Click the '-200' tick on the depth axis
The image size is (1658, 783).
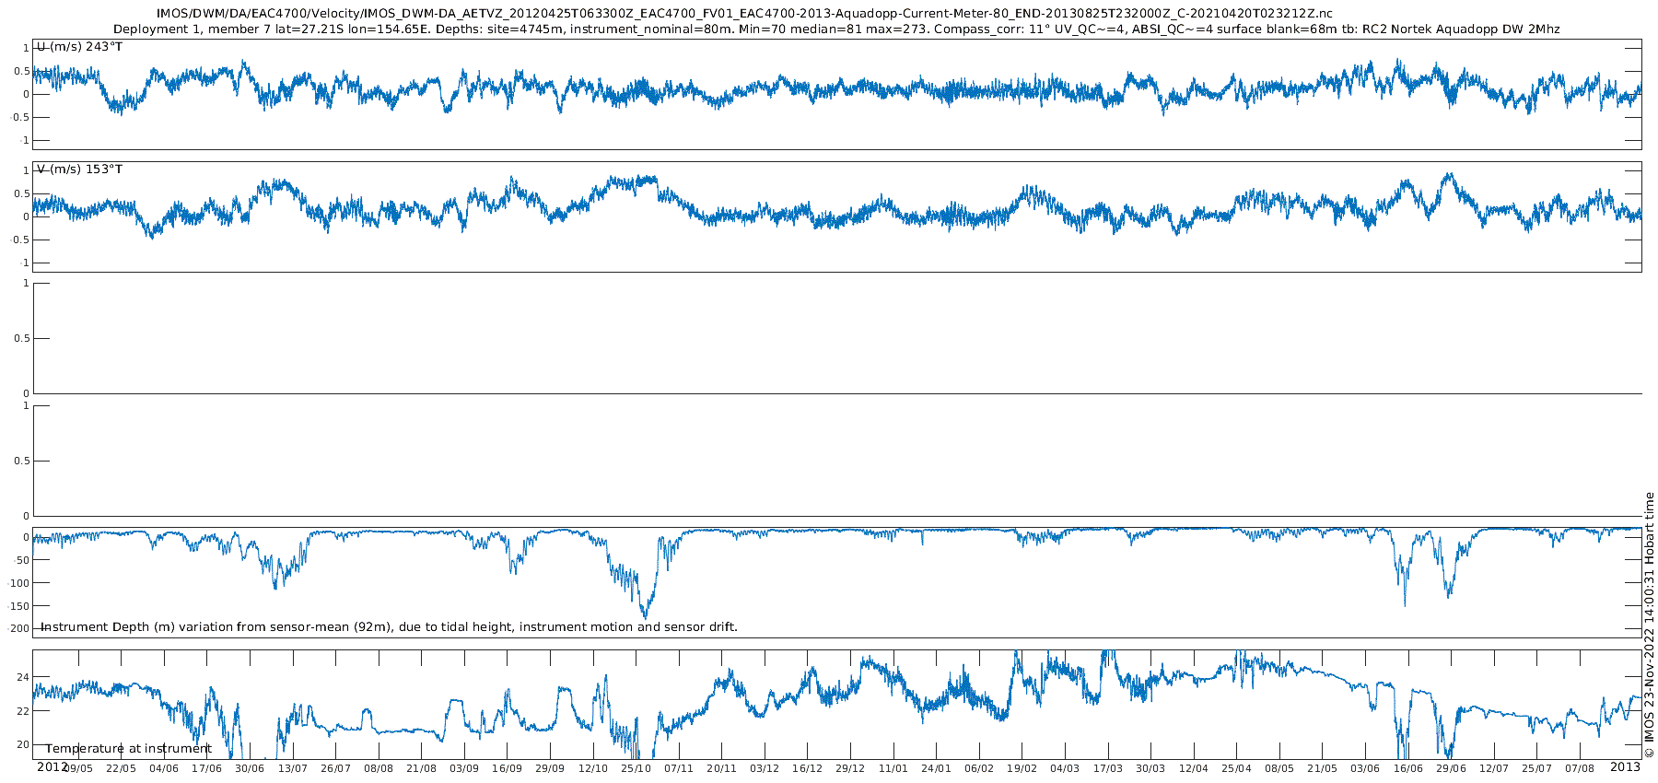pos(19,629)
